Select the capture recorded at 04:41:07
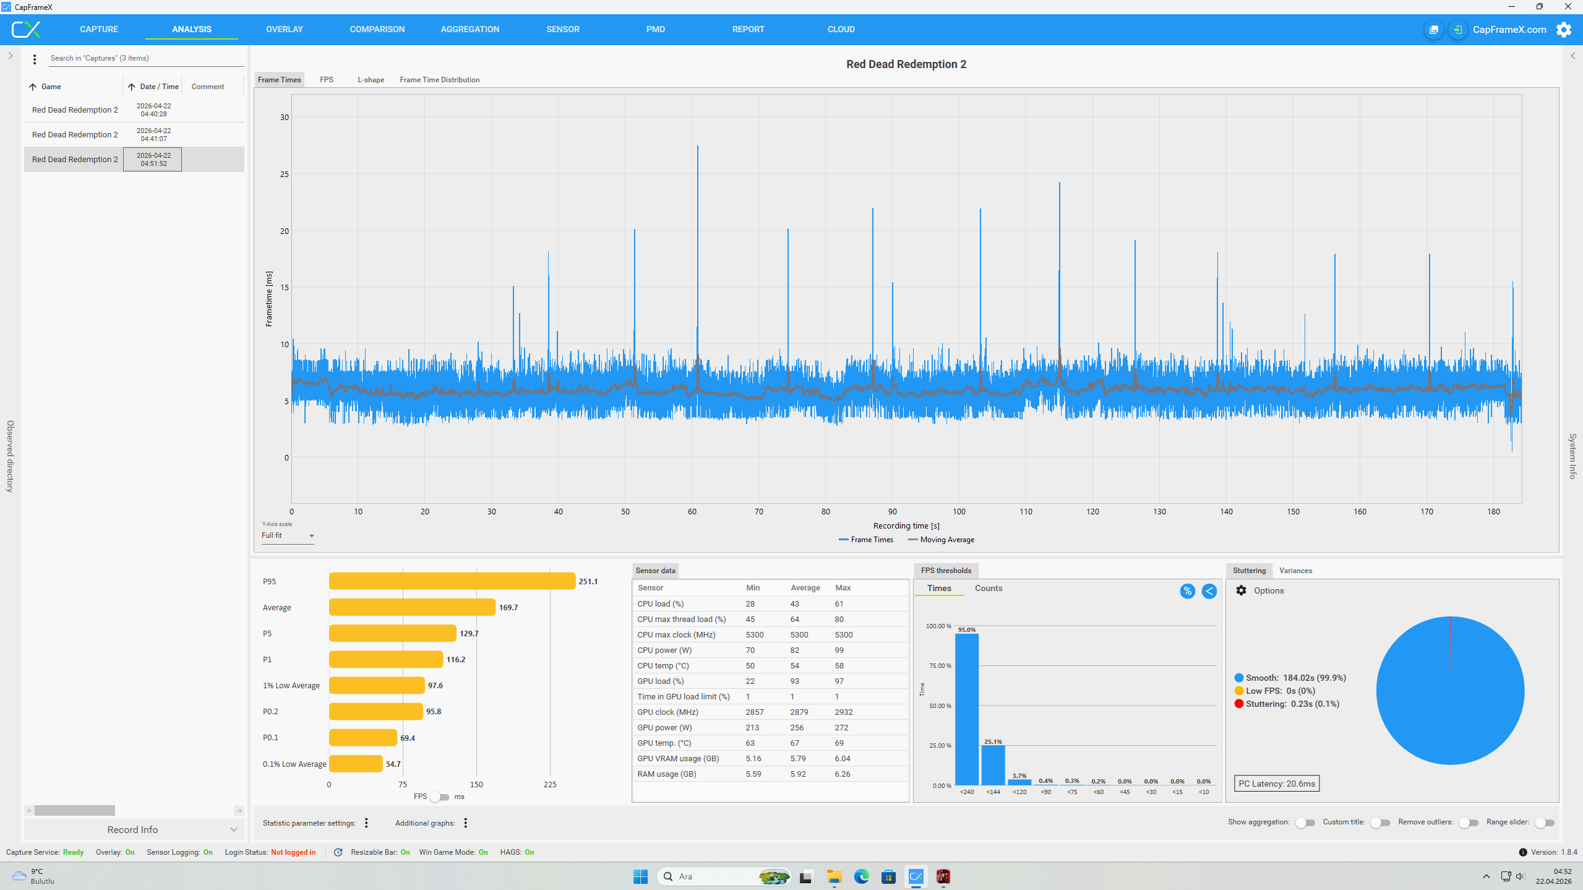Viewport: 1583px width, 890px height. tap(134, 135)
